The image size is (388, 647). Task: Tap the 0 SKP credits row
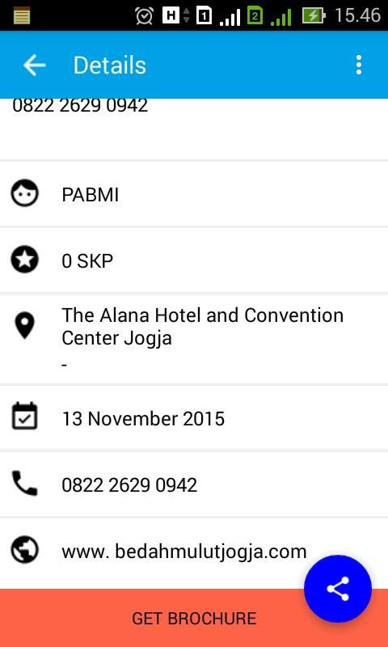pyautogui.click(x=194, y=260)
